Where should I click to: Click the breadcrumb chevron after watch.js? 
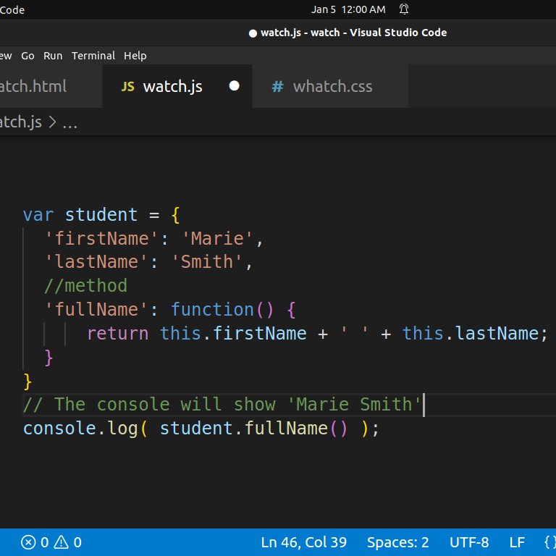pos(52,122)
